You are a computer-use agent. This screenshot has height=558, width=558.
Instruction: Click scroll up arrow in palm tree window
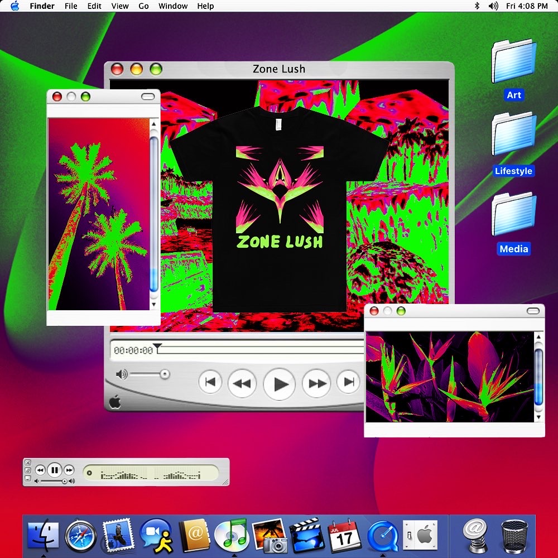tap(154, 124)
